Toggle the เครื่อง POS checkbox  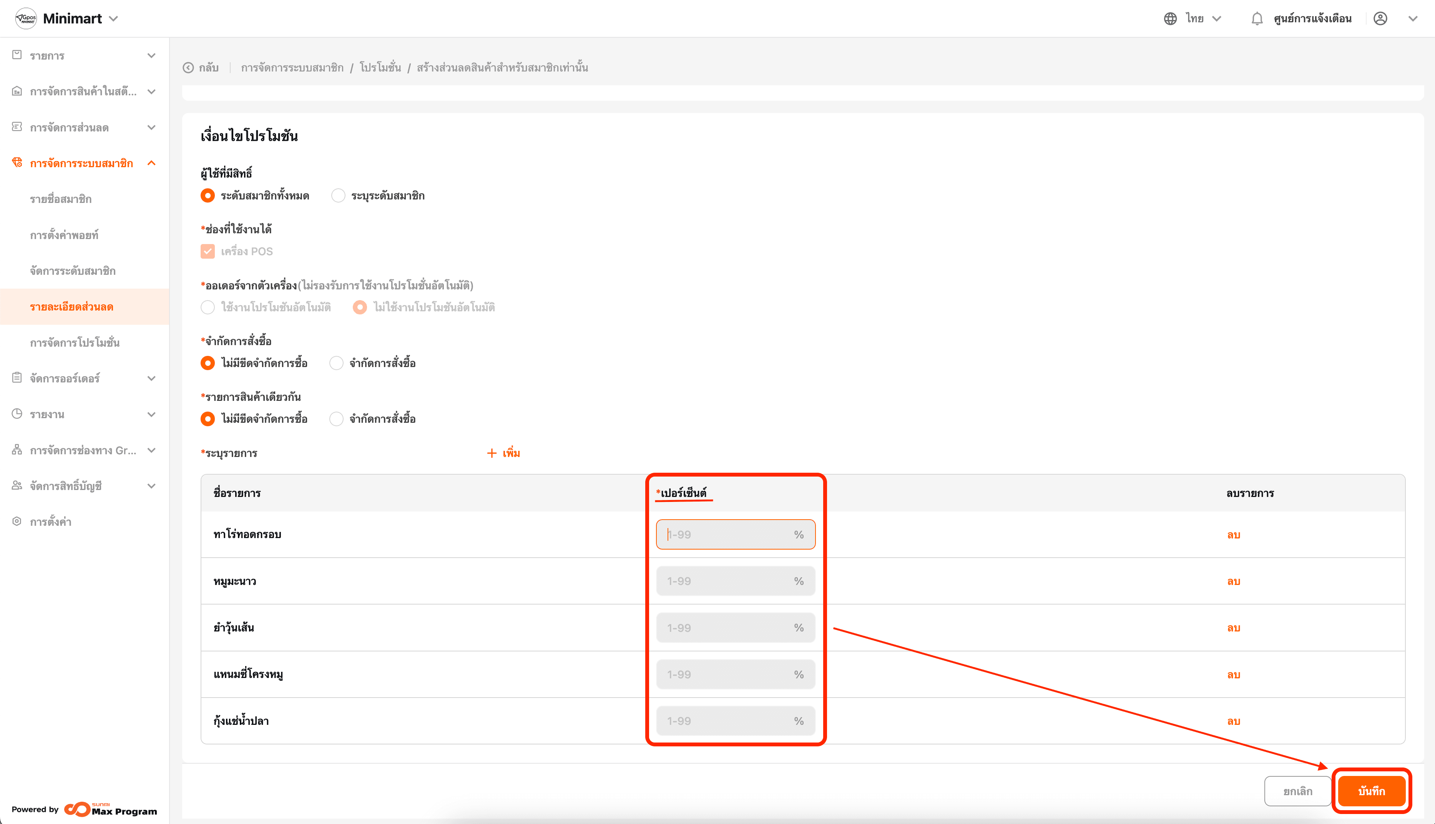point(208,251)
